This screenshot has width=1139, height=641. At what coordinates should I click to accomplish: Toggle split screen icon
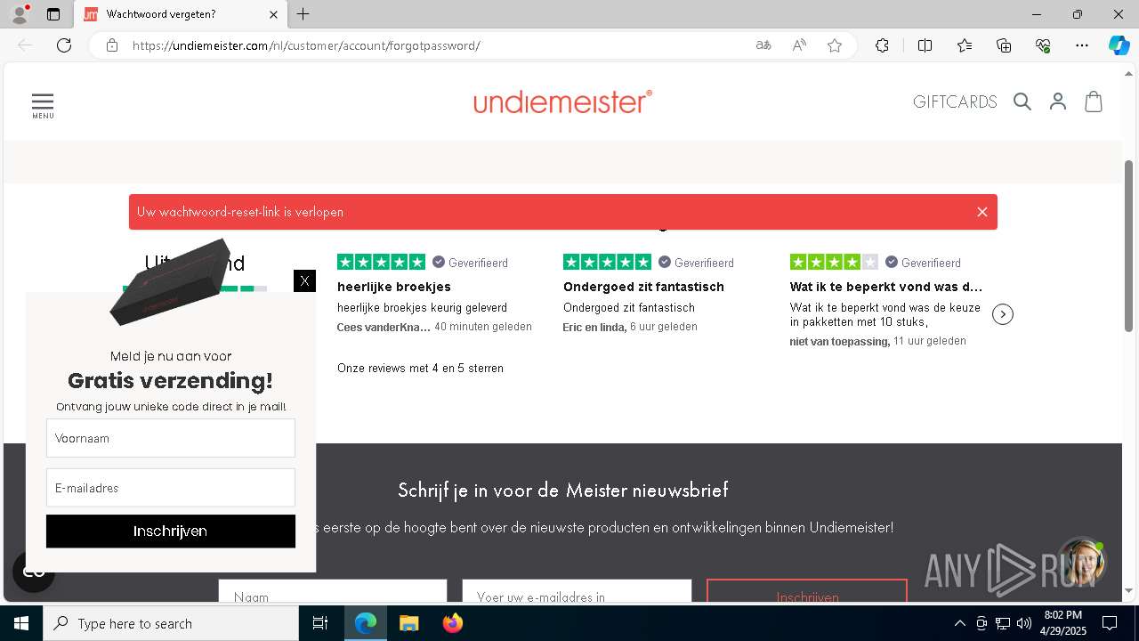point(925,45)
